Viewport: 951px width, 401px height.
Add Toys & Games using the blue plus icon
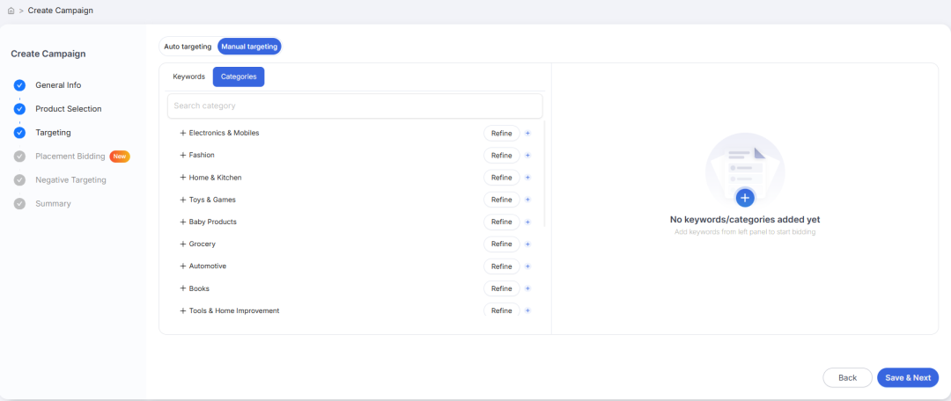coord(527,200)
